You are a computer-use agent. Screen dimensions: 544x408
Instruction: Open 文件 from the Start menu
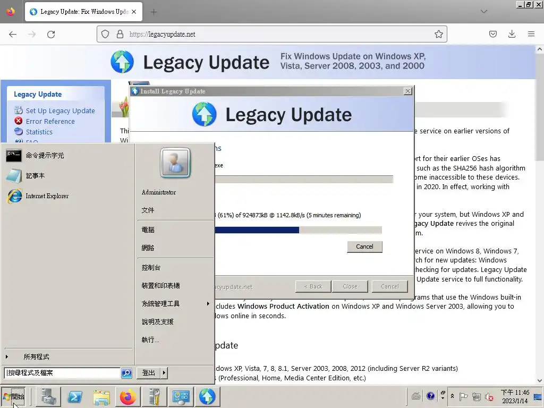click(x=148, y=210)
